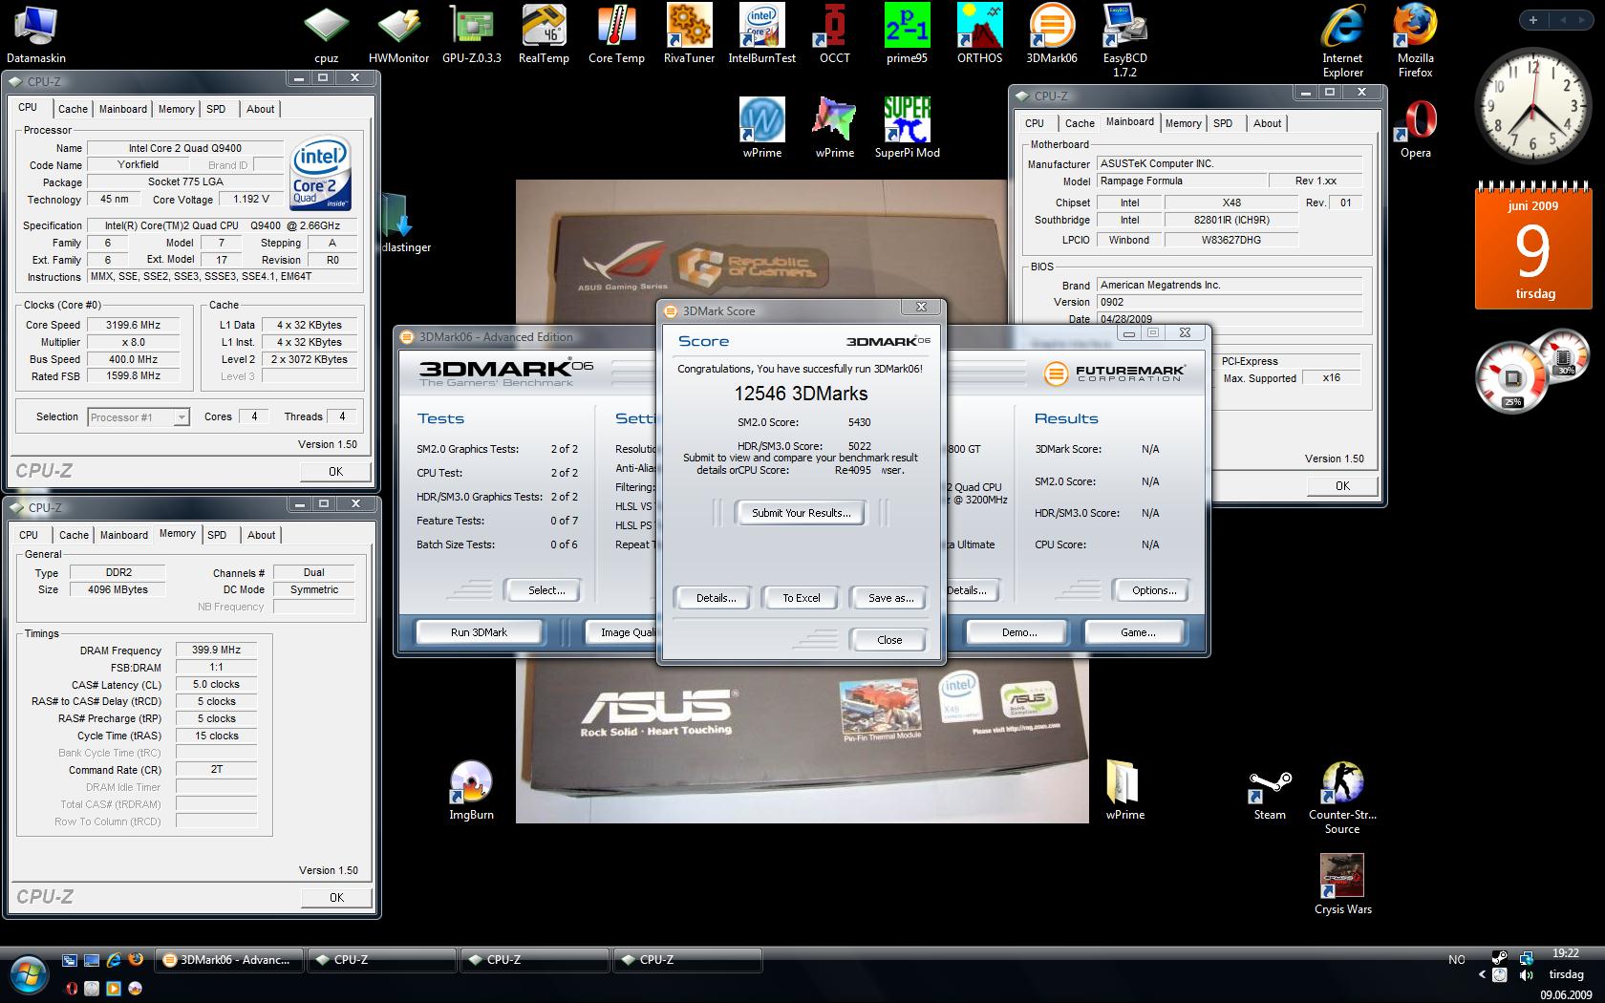
Task: Select EasyBCD 1.7.2 desktop icon
Action: (x=1124, y=42)
